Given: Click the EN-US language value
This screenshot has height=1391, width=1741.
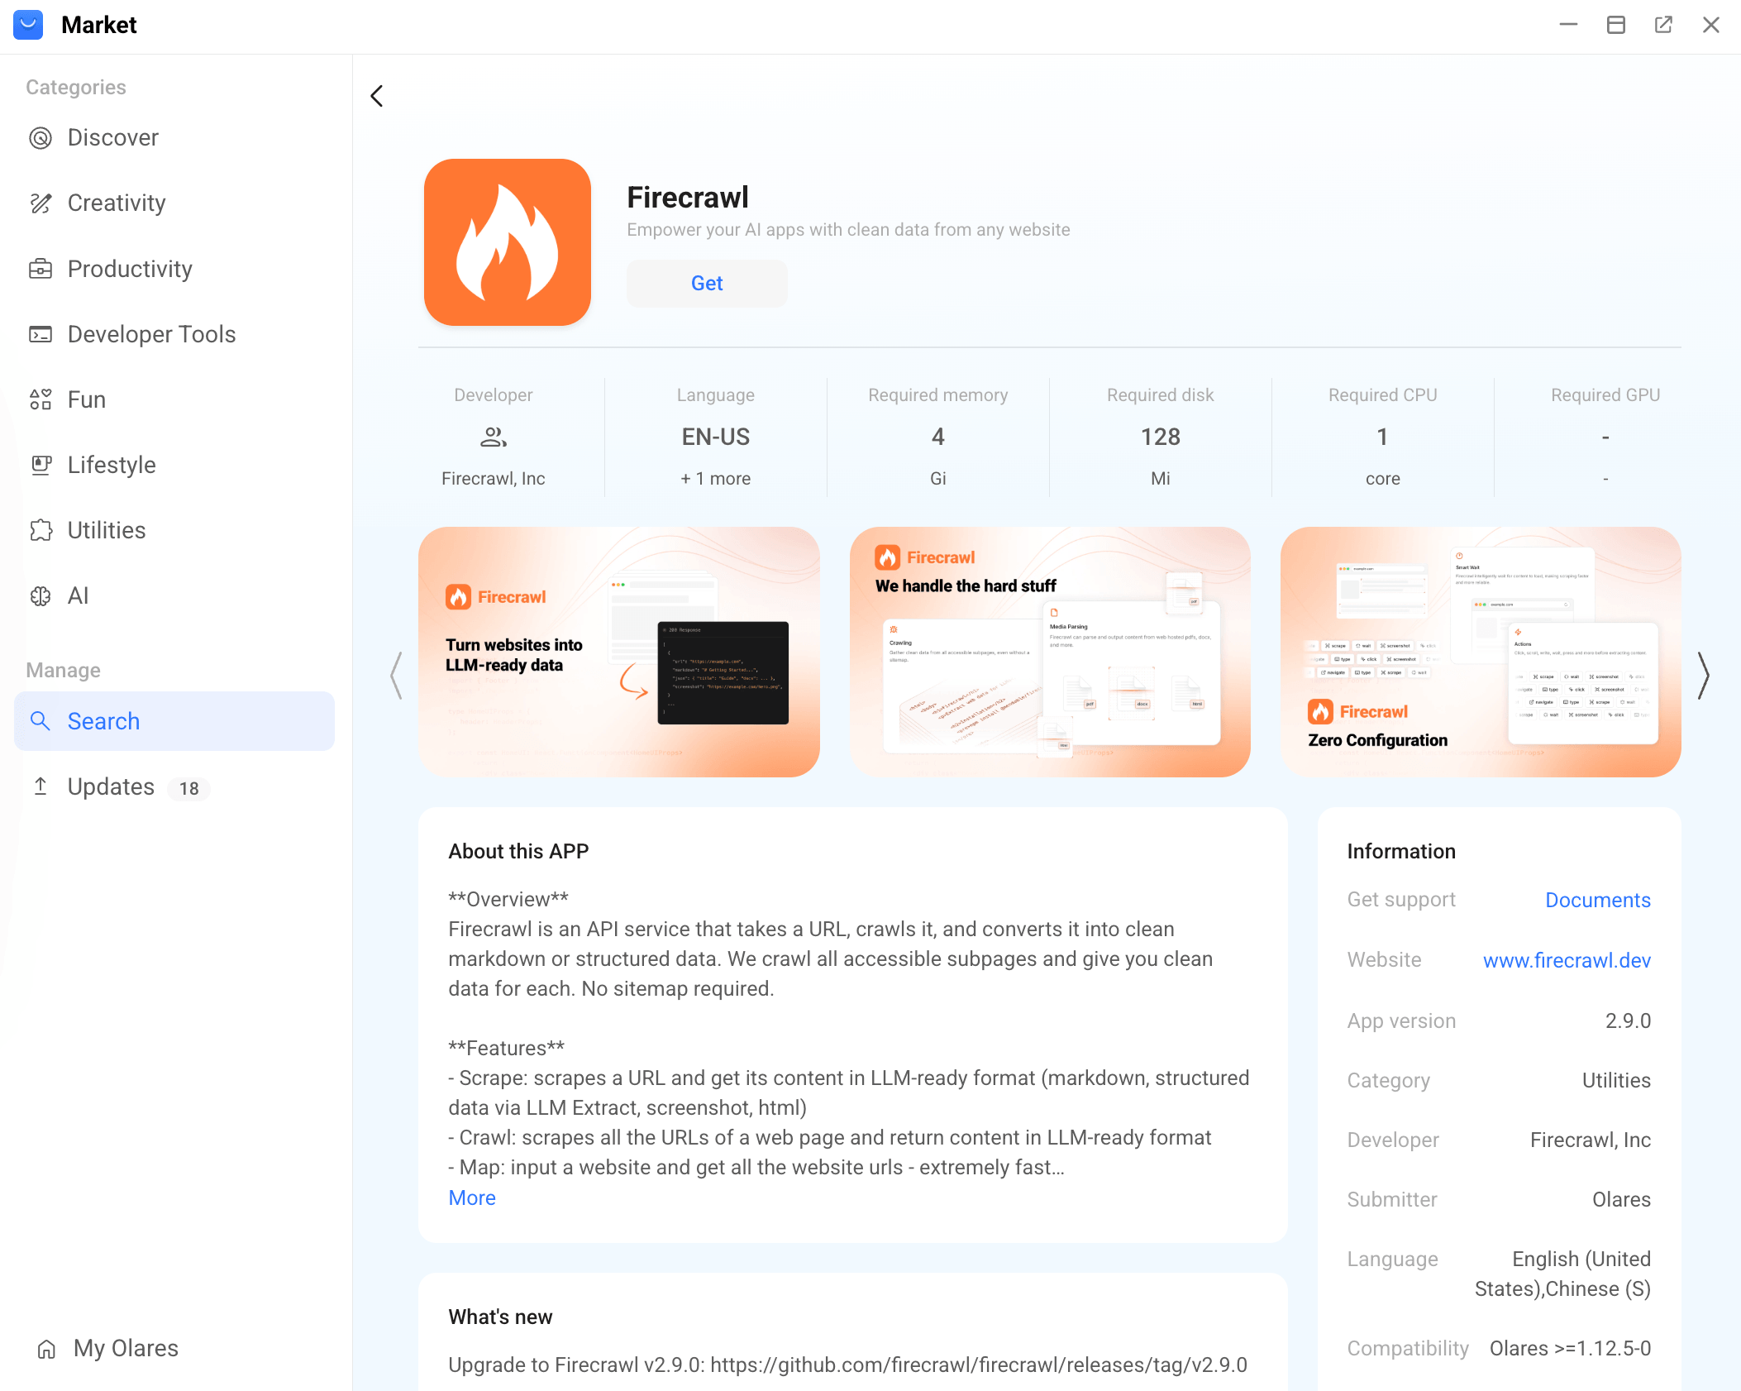Looking at the screenshot, I should [716, 437].
